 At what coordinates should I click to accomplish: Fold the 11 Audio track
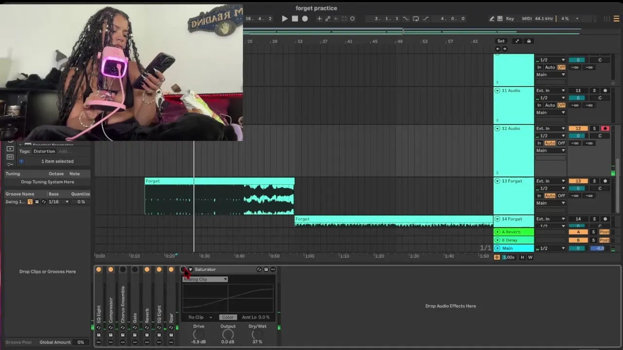497,90
